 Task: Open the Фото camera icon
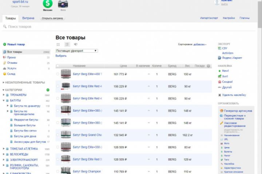pos(63,4)
